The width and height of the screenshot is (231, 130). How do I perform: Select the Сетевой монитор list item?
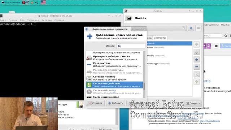pos(114,78)
